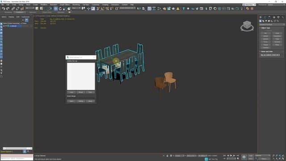Viewport: 286px width, 161px height.
Task: Close the Smart Merge dialog
Action: click(x=94, y=57)
